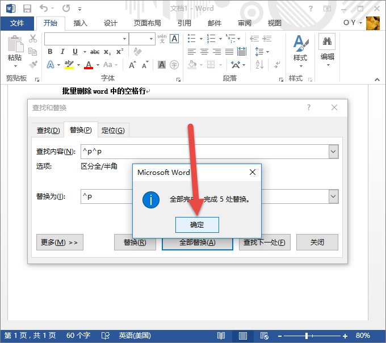Select the Format Painter brush icon

[33, 65]
